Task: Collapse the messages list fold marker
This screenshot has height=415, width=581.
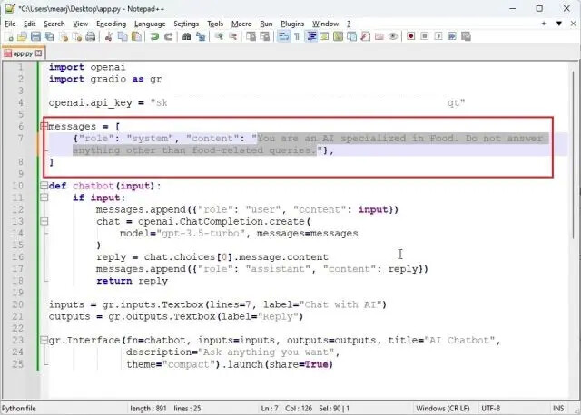Action: (43, 126)
